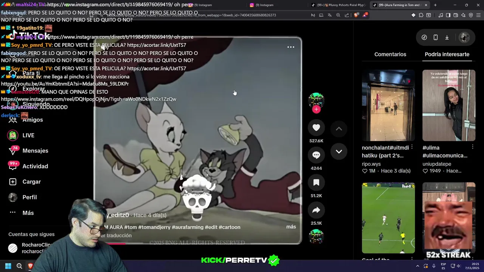Switch to the Podría interesarte tab
484x272 pixels.
tap(447, 54)
